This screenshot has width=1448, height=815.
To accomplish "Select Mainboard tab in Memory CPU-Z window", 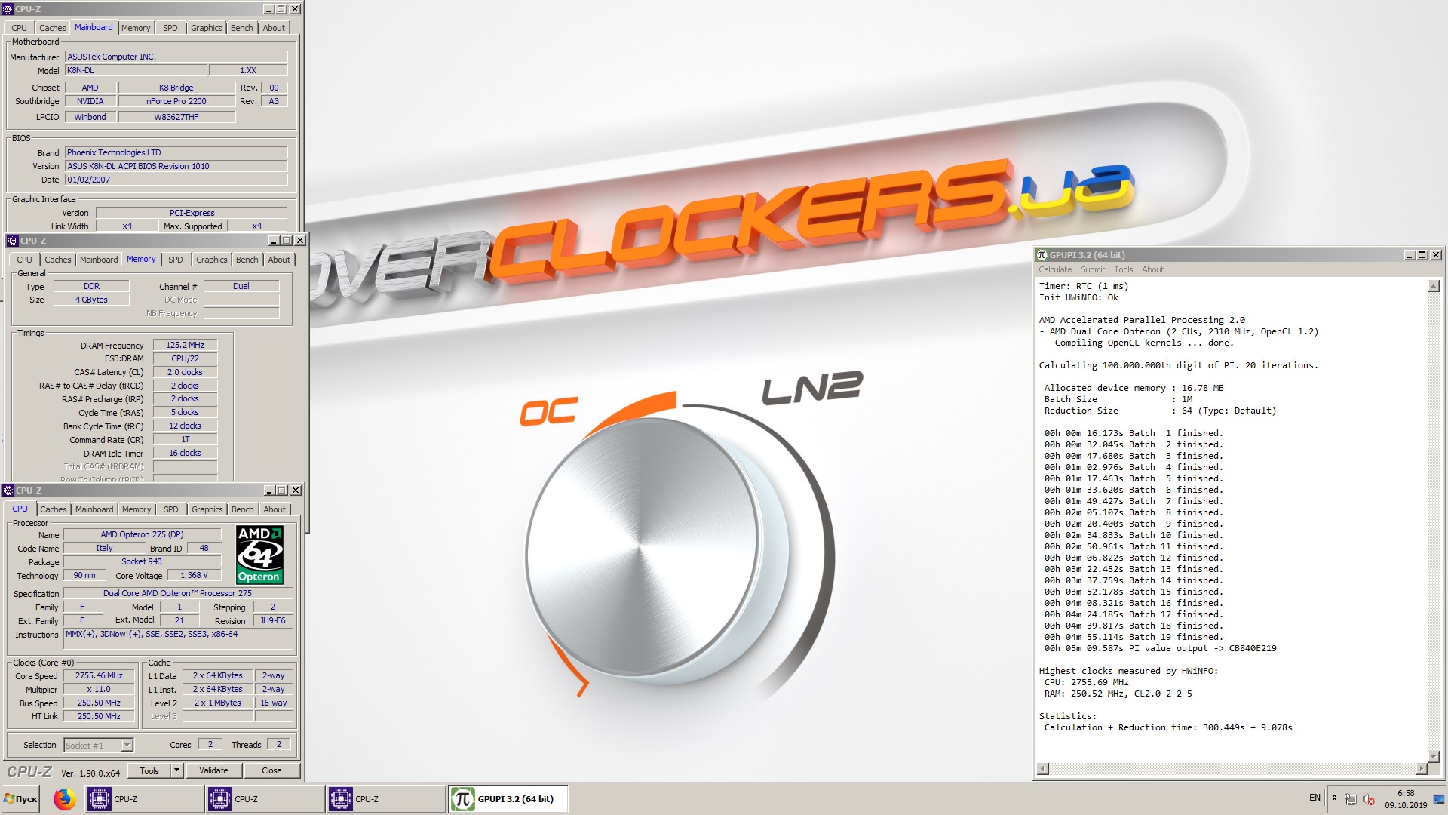I will point(99,260).
